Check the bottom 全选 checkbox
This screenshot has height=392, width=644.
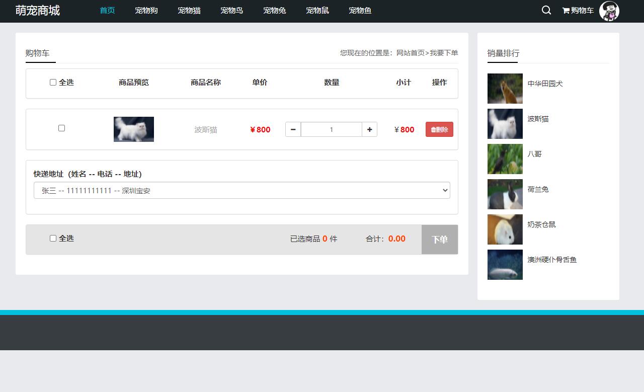tap(53, 238)
